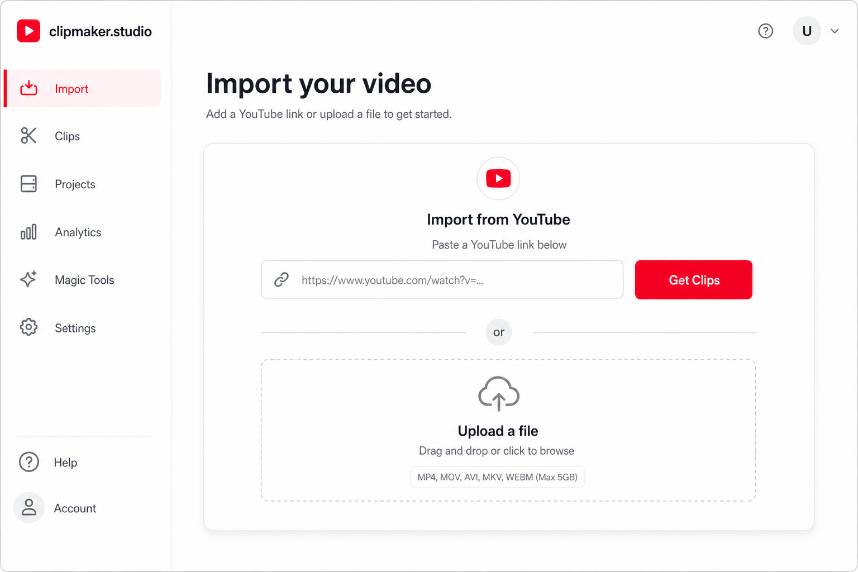Click the cloud upload icon
Screen dimensions: 858x572
click(x=499, y=394)
